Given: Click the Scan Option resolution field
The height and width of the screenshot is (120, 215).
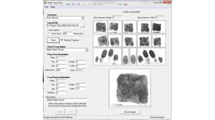Looking at the screenshot, I should [68, 33].
